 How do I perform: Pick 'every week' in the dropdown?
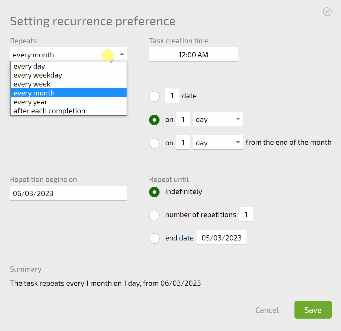32,84
